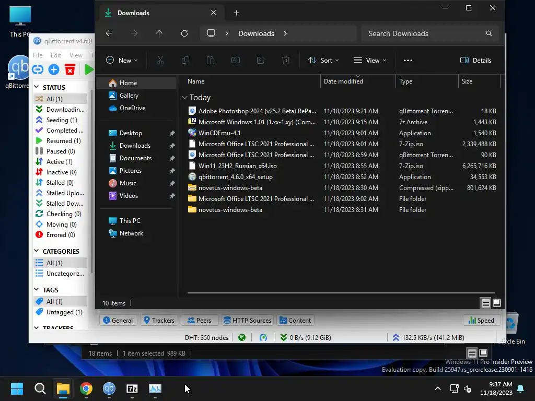Switch to qBittorrent Trackers tab
The width and height of the screenshot is (535, 401).
coord(159,320)
